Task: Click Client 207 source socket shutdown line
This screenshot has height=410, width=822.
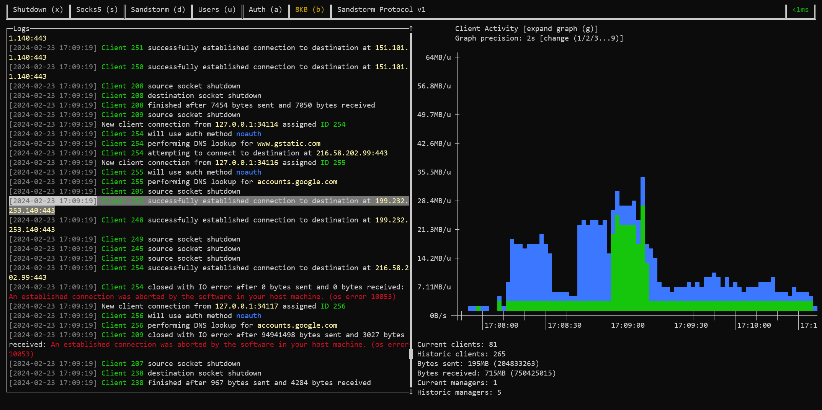Action: point(125,364)
